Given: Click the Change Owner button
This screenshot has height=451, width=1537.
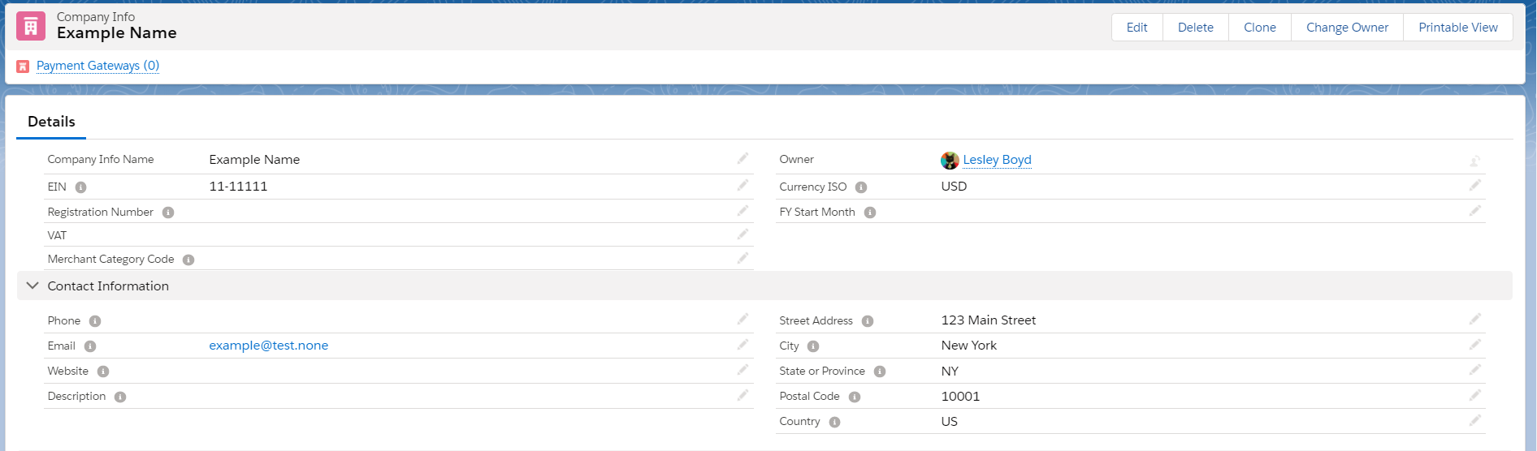Looking at the screenshot, I should coord(1348,28).
